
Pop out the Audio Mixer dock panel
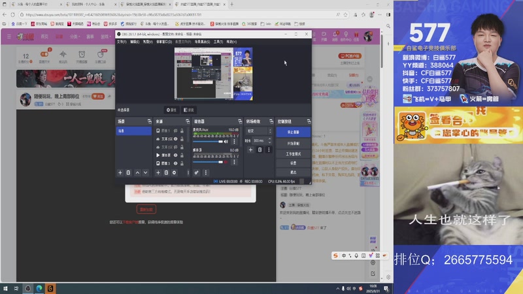tap(240, 122)
